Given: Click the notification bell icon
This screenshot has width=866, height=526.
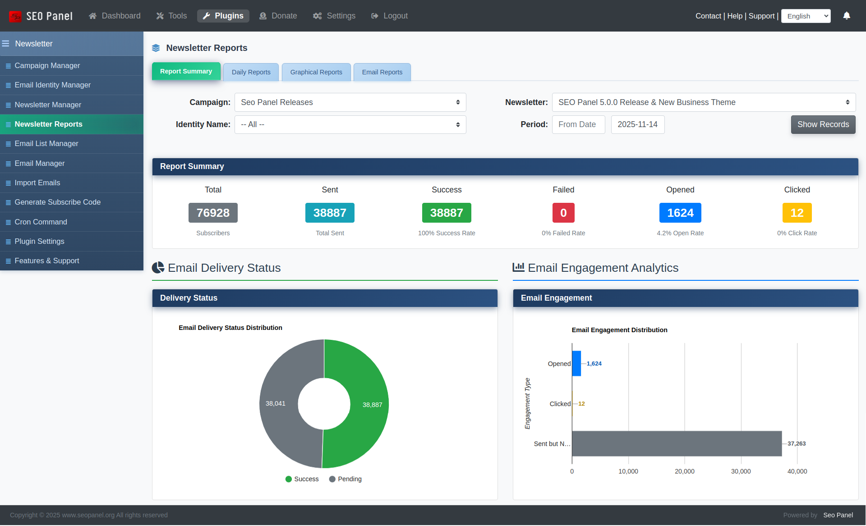Looking at the screenshot, I should [847, 16].
